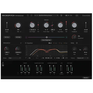
Task: Select the Top EQ group
Action: point(60,43)
